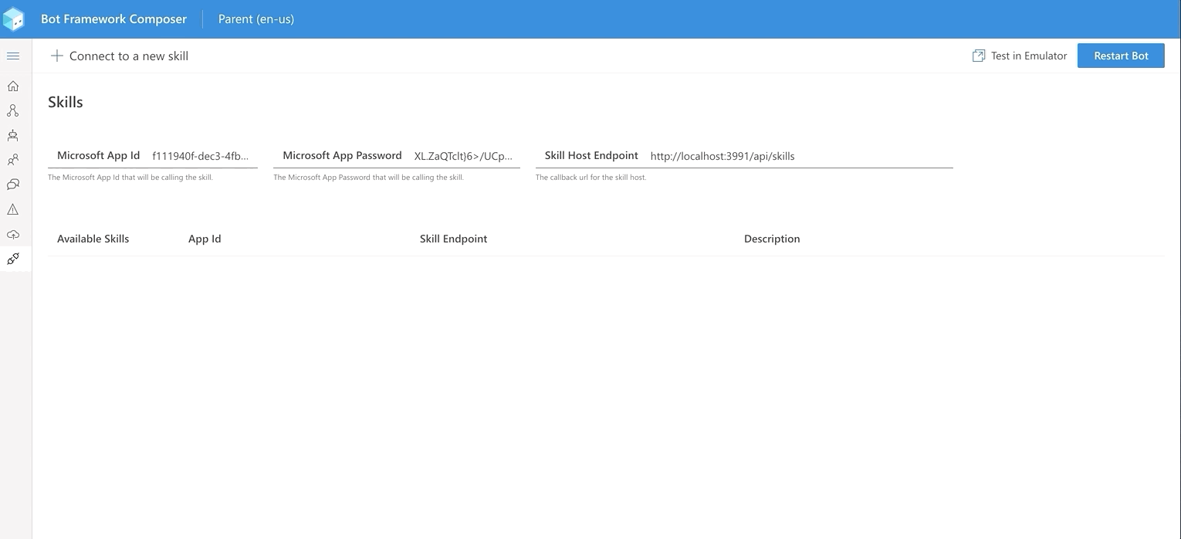The image size is (1181, 539).
Task: Click the Description column header
Action: [x=772, y=239]
